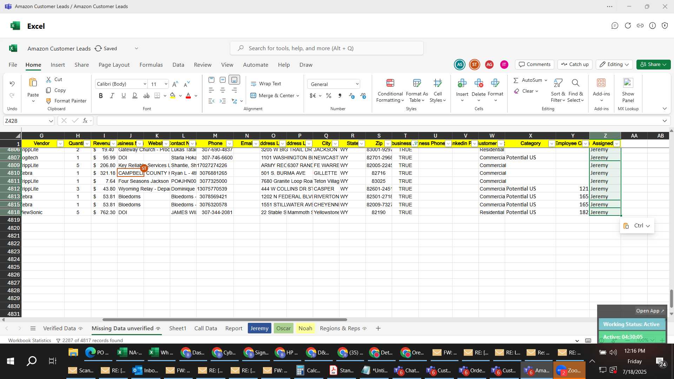674x379 pixels.
Task: Click the Cut scissors icon
Action: [x=49, y=80]
